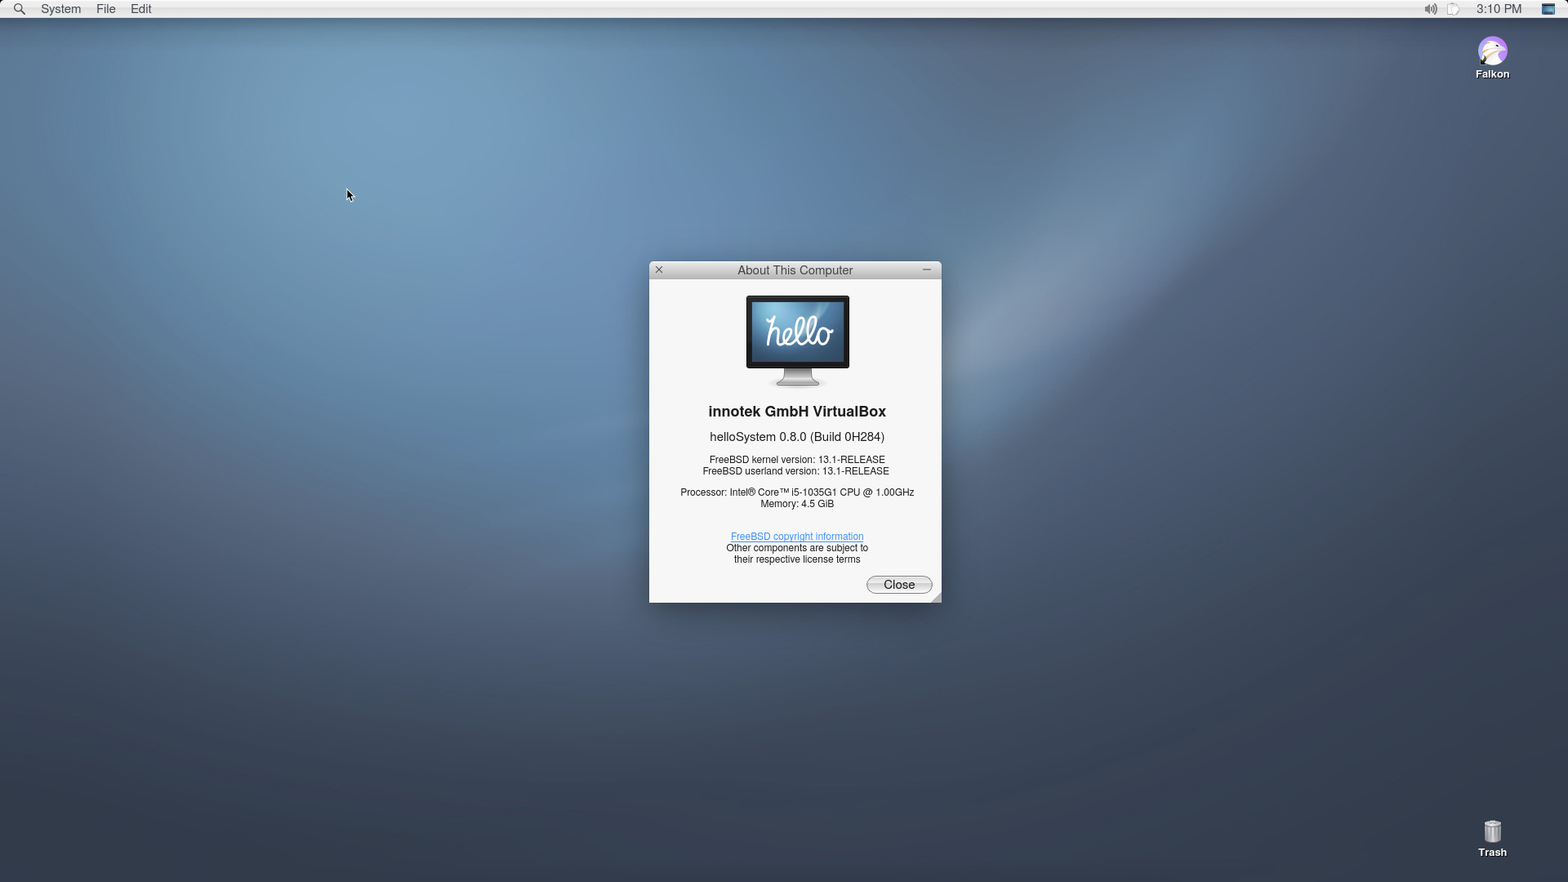Viewport: 1568px width, 882px height.
Task: Click the hello monitor logo in dialog
Action: (x=797, y=337)
